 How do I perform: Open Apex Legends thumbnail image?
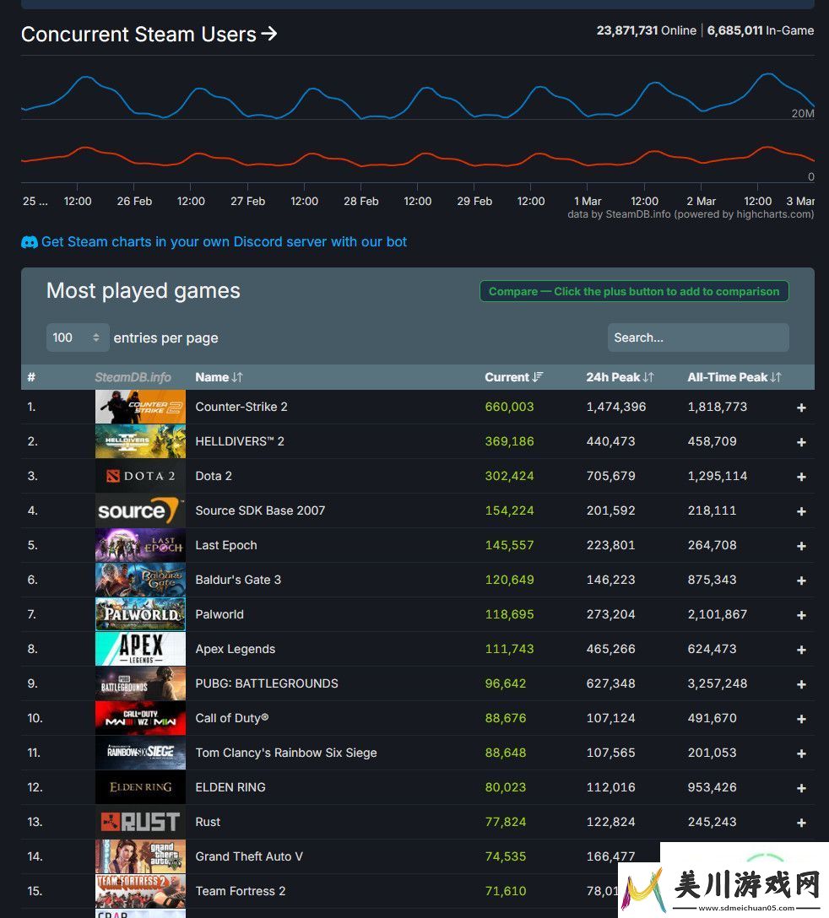[141, 648]
